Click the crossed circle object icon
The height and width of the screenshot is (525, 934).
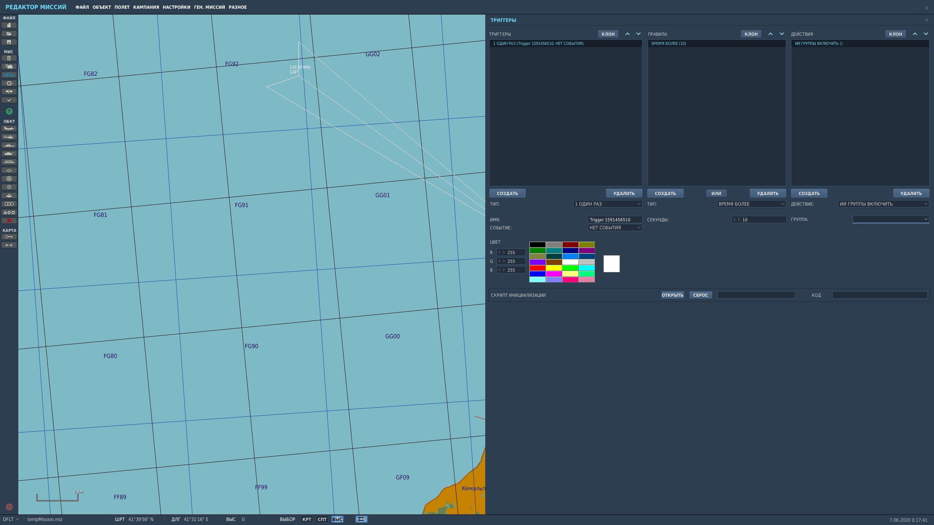(x=9, y=187)
